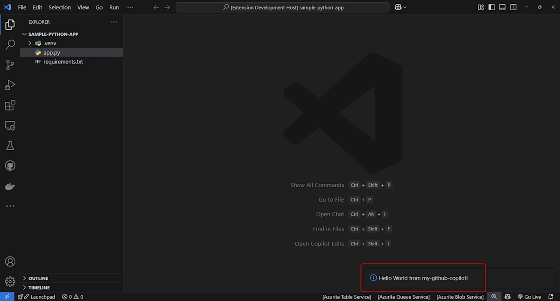Toggle Primary Side Bar visibility
This screenshot has height=301, width=560.
[491, 7]
